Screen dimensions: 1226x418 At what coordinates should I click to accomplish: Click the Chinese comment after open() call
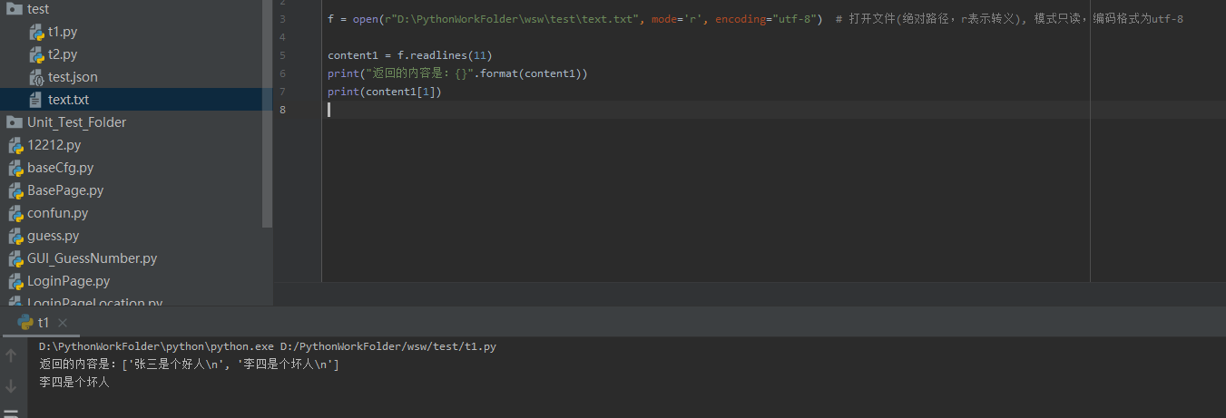click(1009, 19)
